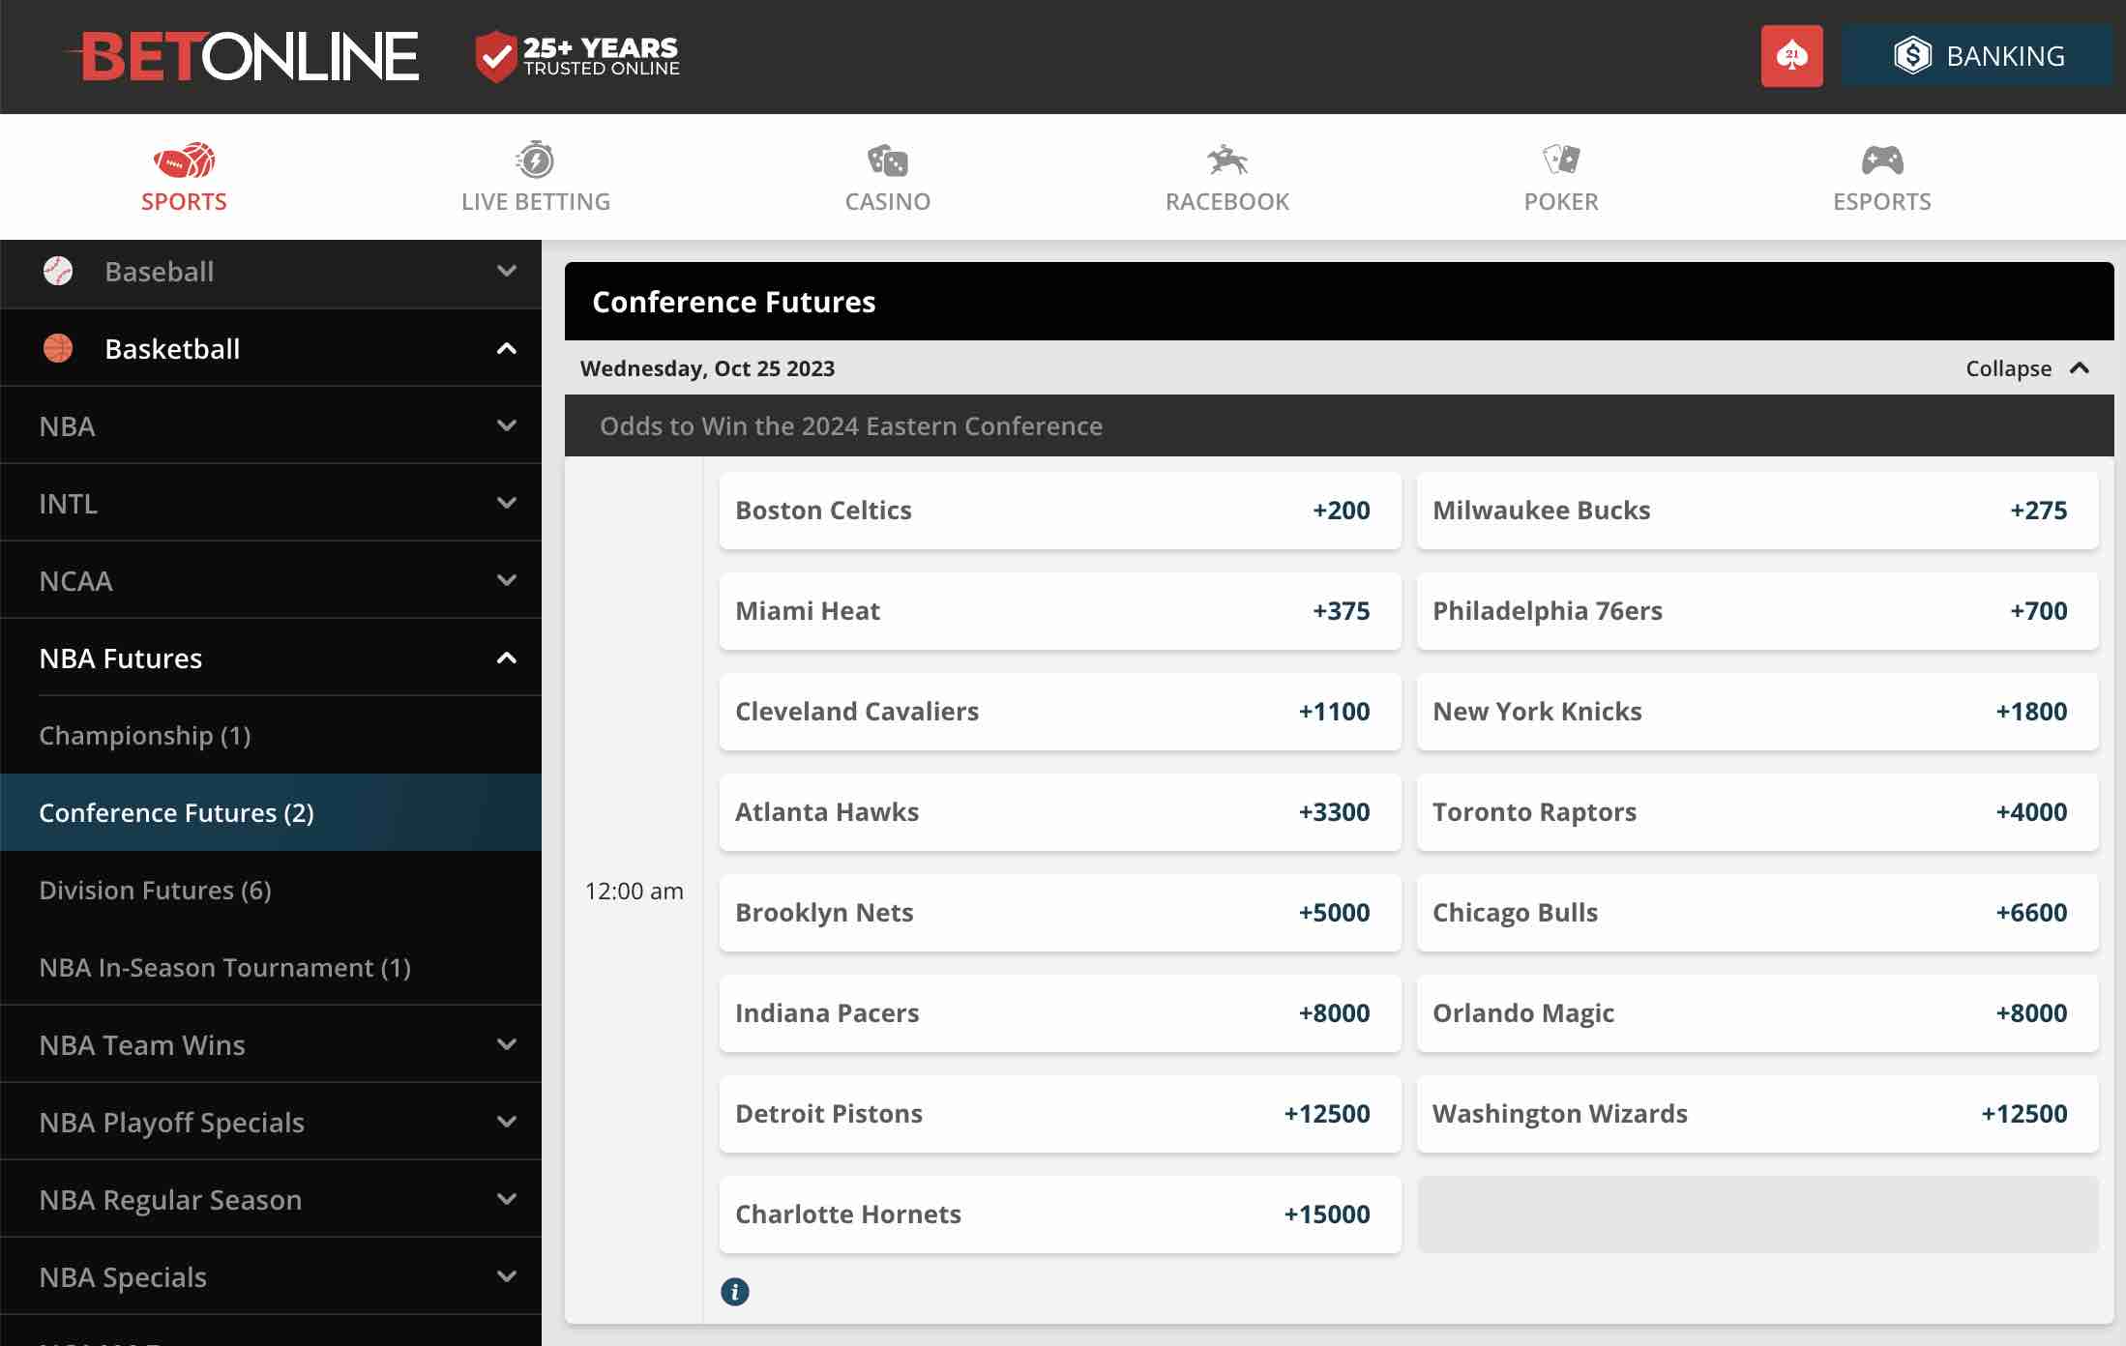
Task: Open the Esports gamepad icon
Action: tap(1881, 161)
